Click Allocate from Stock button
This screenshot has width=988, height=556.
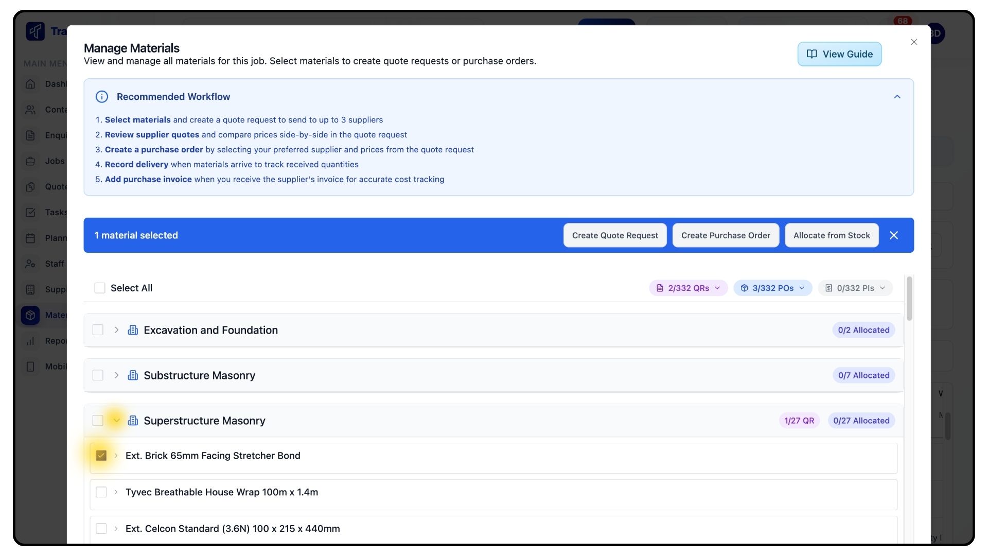click(831, 235)
